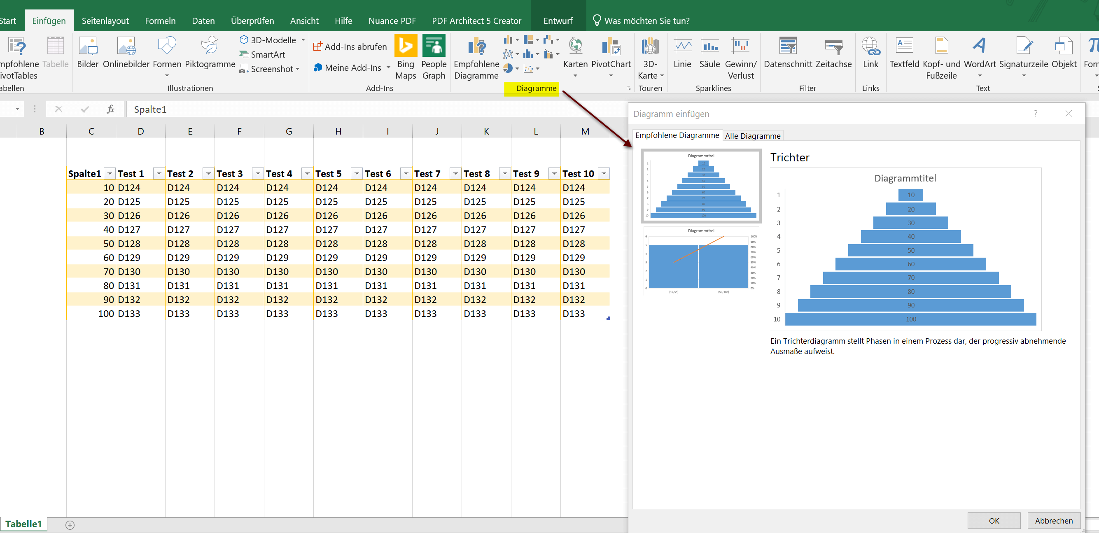Open the Formeln ribbon tab
The height and width of the screenshot is (533, 1099).
tap(161, 21)
